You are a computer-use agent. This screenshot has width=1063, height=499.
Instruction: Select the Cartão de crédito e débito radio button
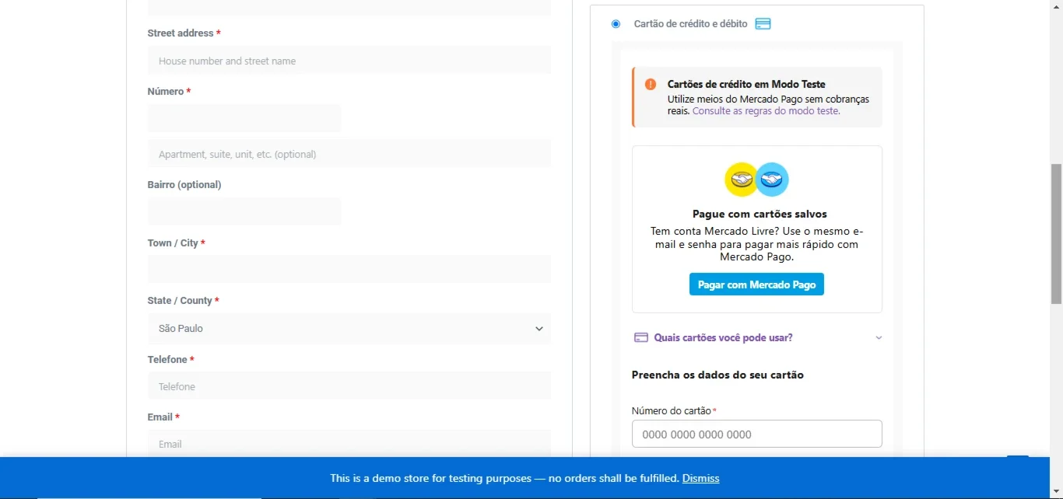point(616,24)
